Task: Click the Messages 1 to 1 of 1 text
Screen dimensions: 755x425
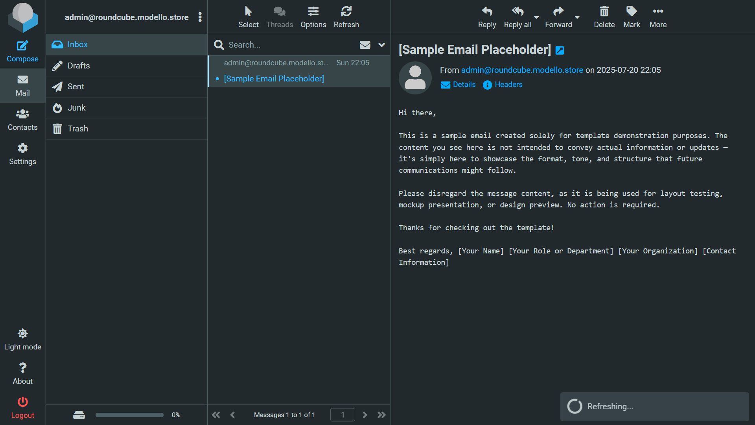Action: (x=284, y=415)
